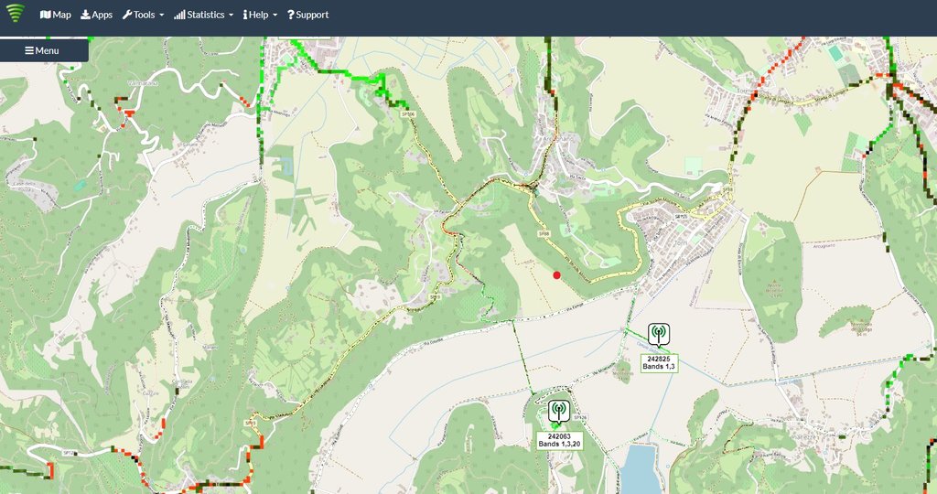
Task: Expand the Statistics dropdown menu
Action: coord(203,15)
